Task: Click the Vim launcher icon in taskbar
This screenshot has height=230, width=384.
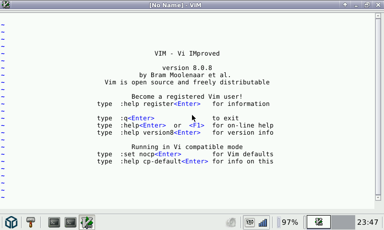Action: [x=87, y=222]
